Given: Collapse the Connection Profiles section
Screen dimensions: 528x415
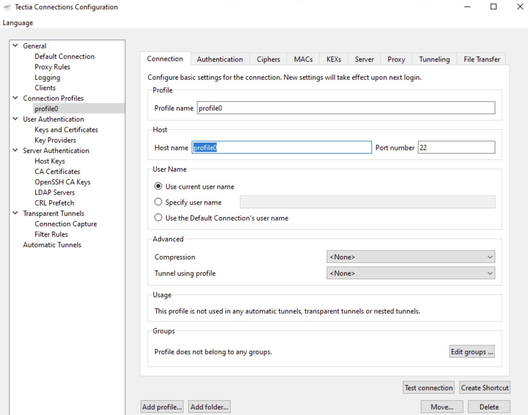Looking at the screenshot, I should coord(15,98).
